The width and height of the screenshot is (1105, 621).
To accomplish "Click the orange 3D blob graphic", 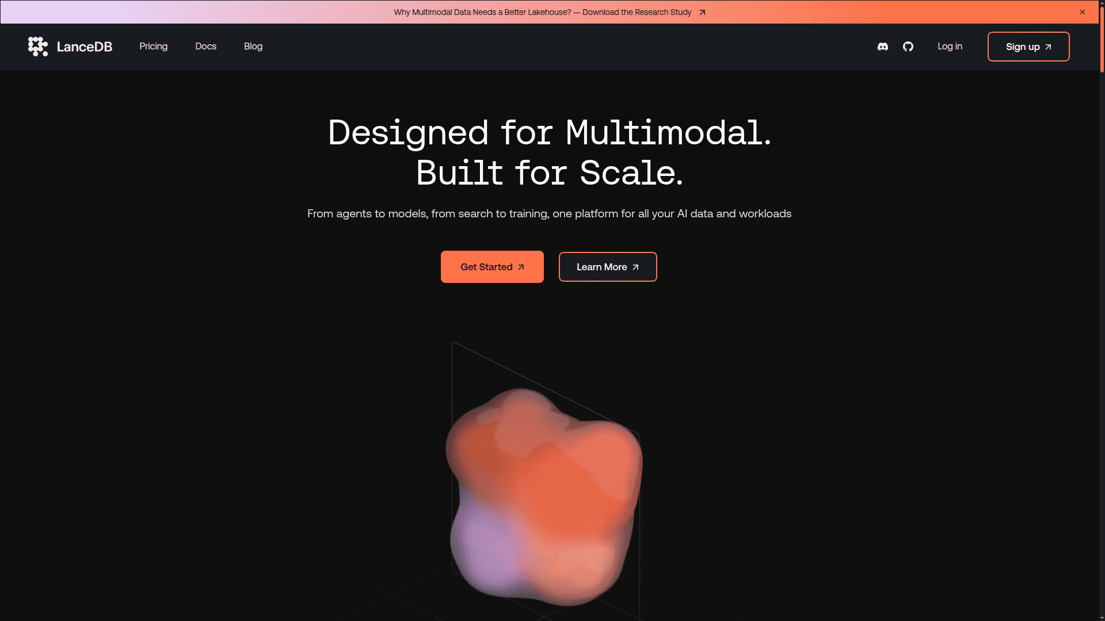I will pos(544,494).
